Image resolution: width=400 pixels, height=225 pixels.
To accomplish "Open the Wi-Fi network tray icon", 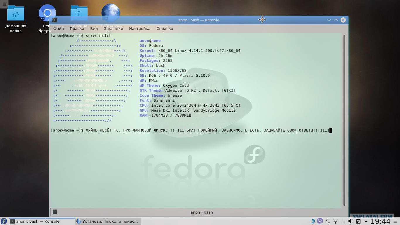I will coord(336,221).
